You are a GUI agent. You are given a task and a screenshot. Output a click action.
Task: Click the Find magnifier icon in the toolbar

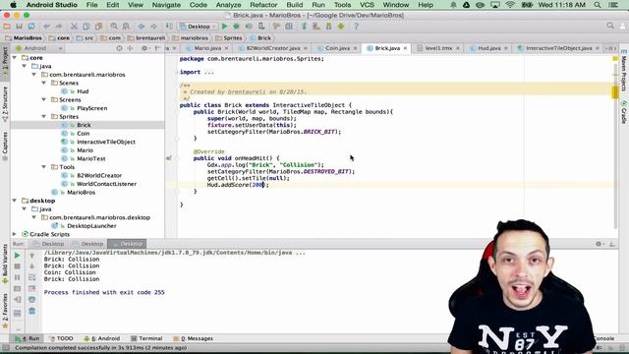click(114, 27)
